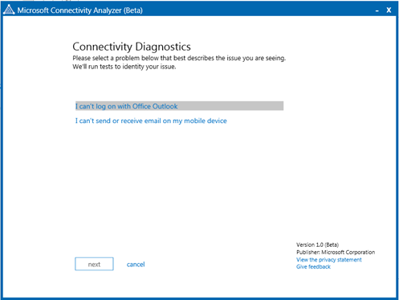Click the cancel link
The image size is (399, 300).
pos(136,265)
